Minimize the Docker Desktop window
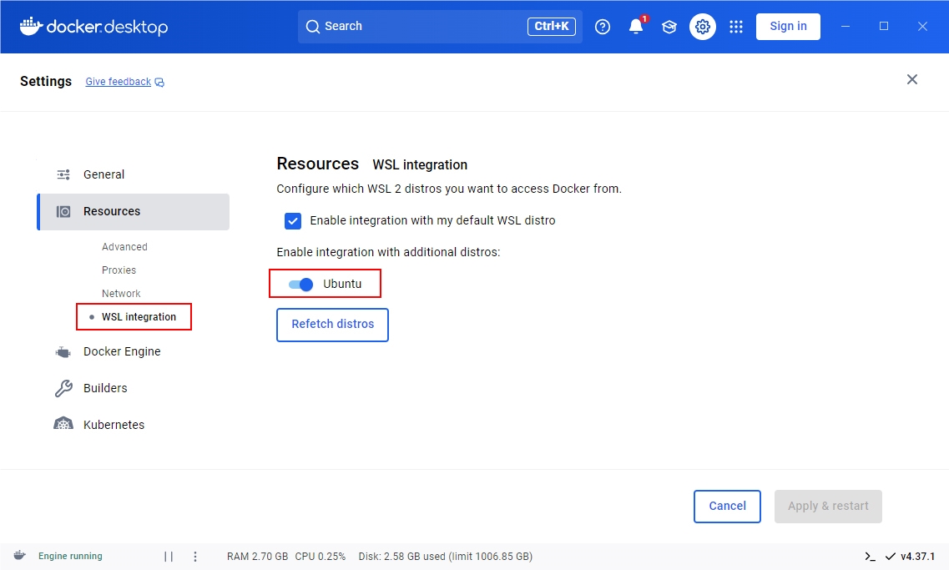The image size is (949, 570). click(x=846, y=27)
